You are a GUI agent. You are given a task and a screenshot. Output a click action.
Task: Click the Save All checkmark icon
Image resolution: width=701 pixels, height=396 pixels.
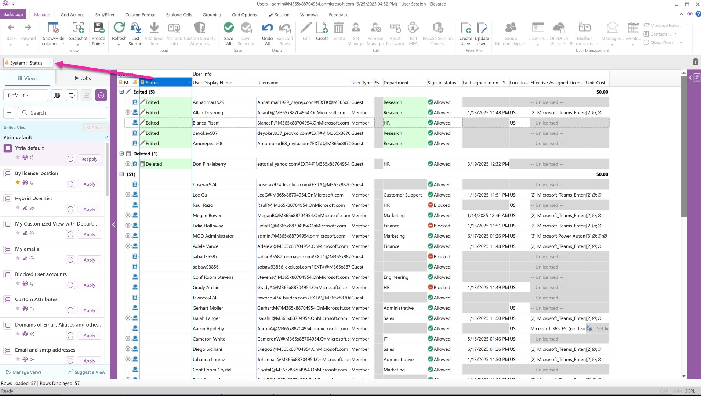pos(228,28)
